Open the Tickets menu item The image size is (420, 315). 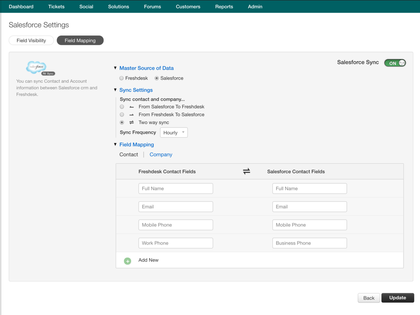[x=56, y=6]
